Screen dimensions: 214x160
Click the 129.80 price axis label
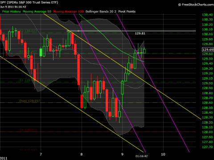click(x=207, y=44)
